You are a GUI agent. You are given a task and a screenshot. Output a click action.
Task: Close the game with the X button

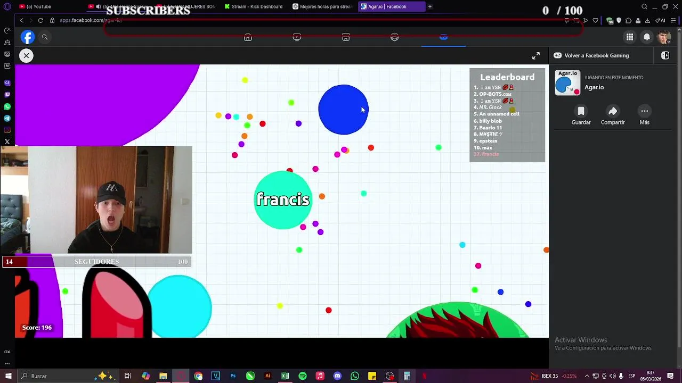click(26, 55)
